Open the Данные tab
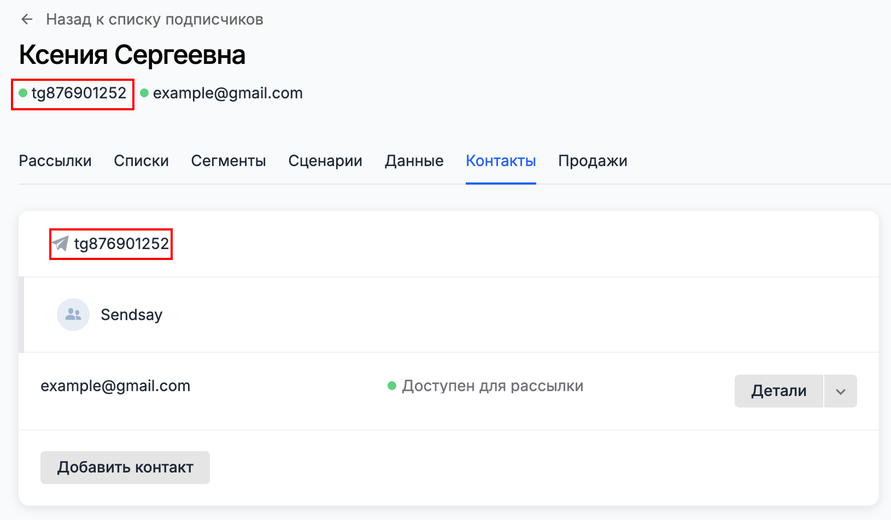Screen dimensions: 891x520 [x=414, y=160]
